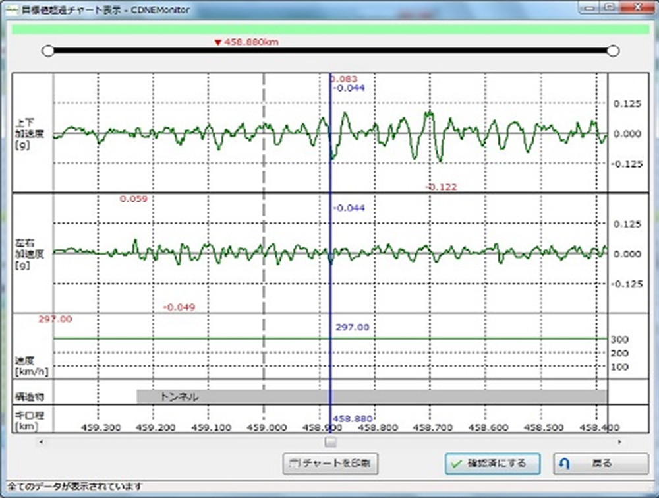Image resolution: width=659 pixels, height=498 pixels.
Task: Click the red -0.049 lateral minimum label
Action: pyautogui.click(x=179, y=307)
